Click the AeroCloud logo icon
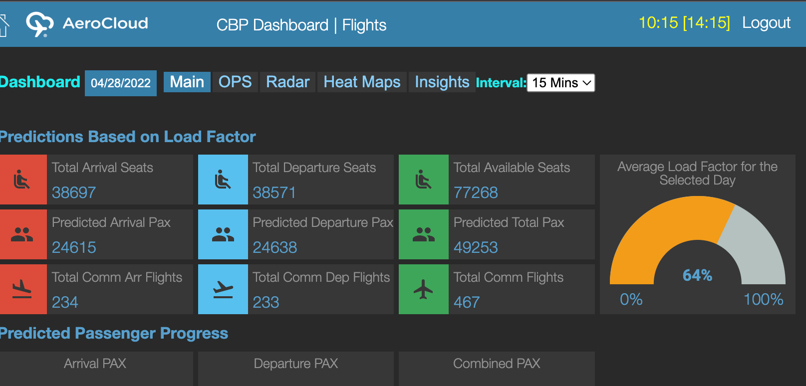 click(x=39, y=24)
